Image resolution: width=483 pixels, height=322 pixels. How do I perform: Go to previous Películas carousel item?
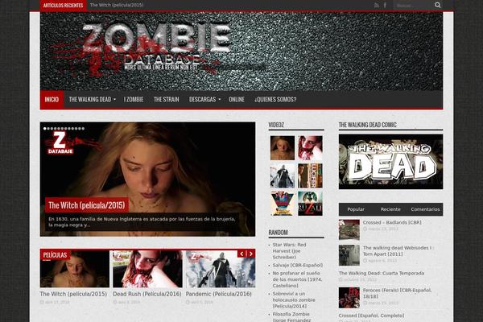click(x=242, y=254)
